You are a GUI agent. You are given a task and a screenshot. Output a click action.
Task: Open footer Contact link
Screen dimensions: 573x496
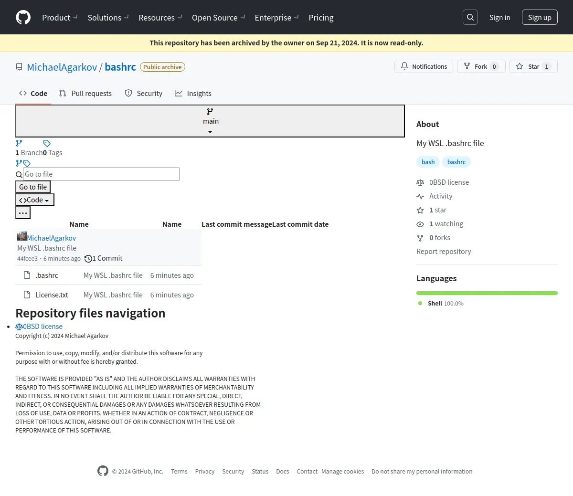tap(307, 471)
